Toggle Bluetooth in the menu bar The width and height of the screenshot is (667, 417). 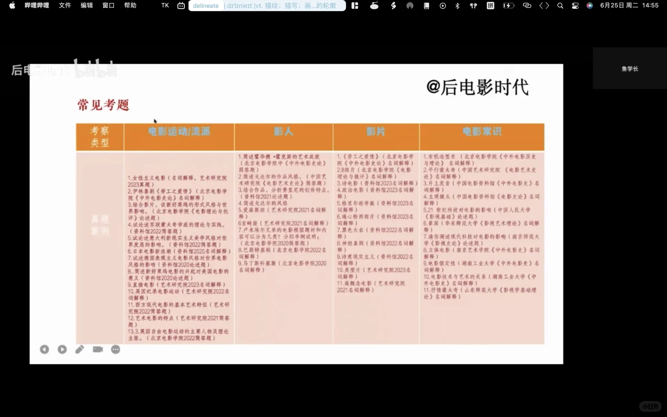(457, 5)
